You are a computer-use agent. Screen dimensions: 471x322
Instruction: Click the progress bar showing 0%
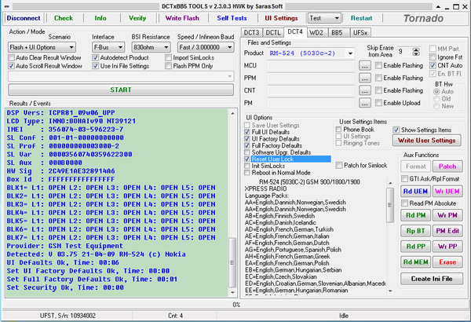(x=235, y=304)
